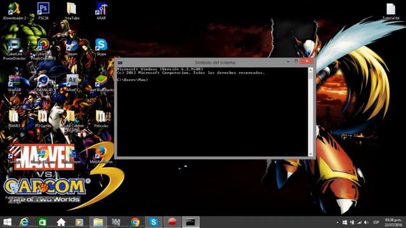Open the Skype desktop shortcut
Viewport: 406px width, 228px height.
pyautogui.click(x=101, y=47)
